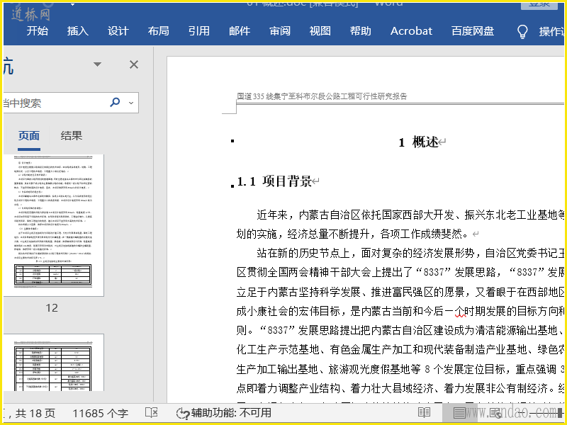Select the 页面 tab in navigation pane
The width and height of the screenshot is (567, 425).
29,136
